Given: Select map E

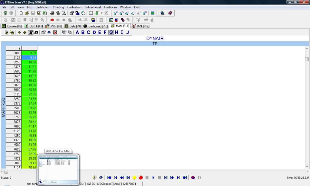Looking at the screenshot, I should click(x=99, y=32).
